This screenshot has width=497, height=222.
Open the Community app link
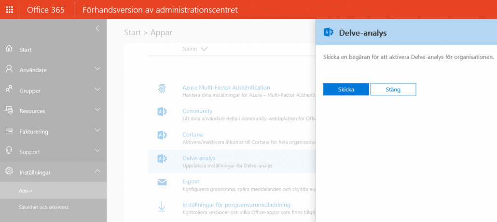[x=197, y=111]
